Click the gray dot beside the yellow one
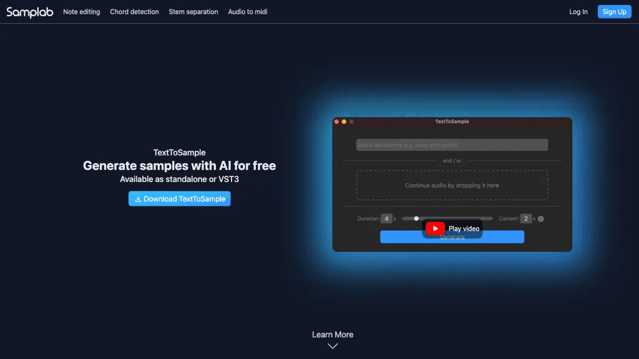The height and width of the screenshot is (359, 639). [x=351, y=122]
